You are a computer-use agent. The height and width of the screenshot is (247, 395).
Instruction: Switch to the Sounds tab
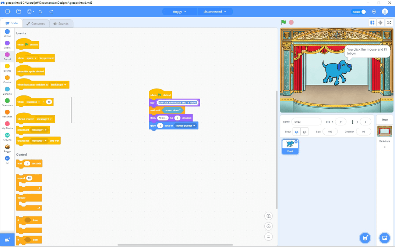[61, 23]
